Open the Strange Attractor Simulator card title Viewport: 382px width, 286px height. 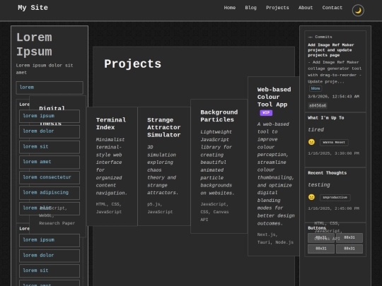click(x=164, y=127)
